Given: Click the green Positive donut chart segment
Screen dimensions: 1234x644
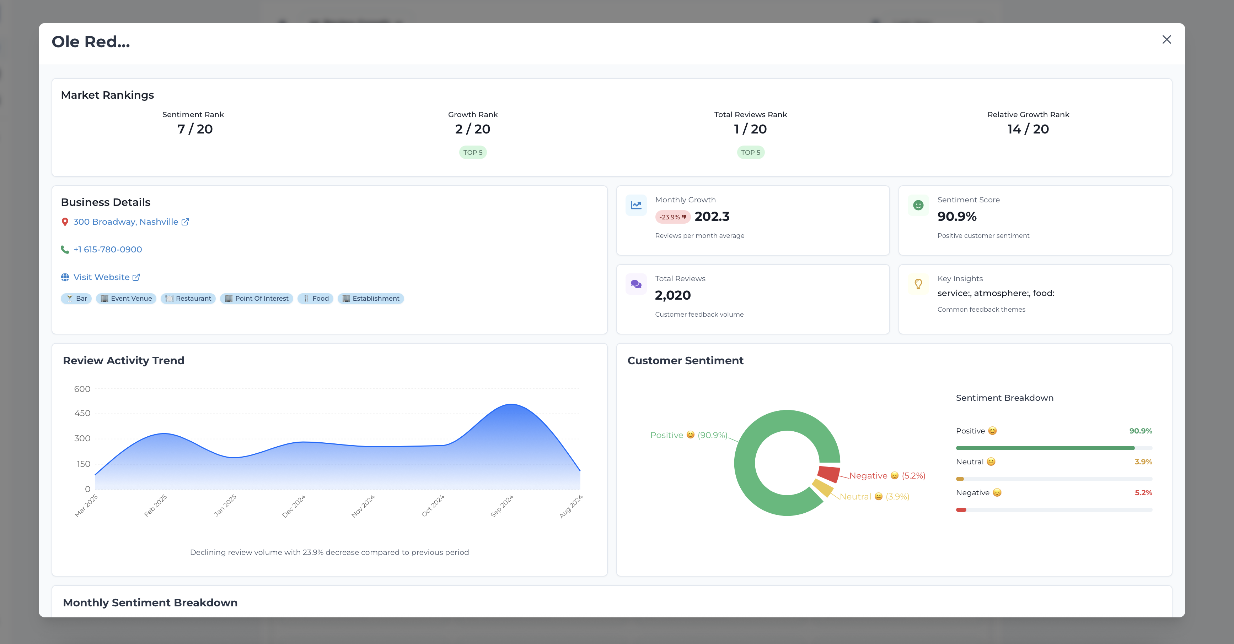Looking at the screenshot, I should (745, 463).
